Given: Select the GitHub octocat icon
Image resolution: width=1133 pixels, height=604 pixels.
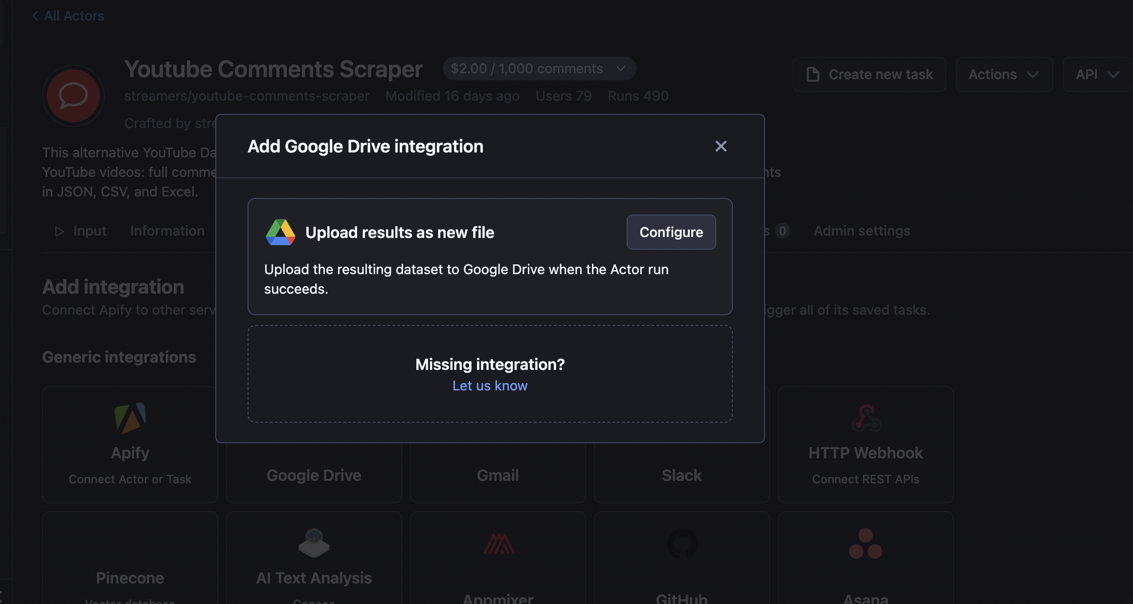Looking at the screenshot, I should pos(682,543).
